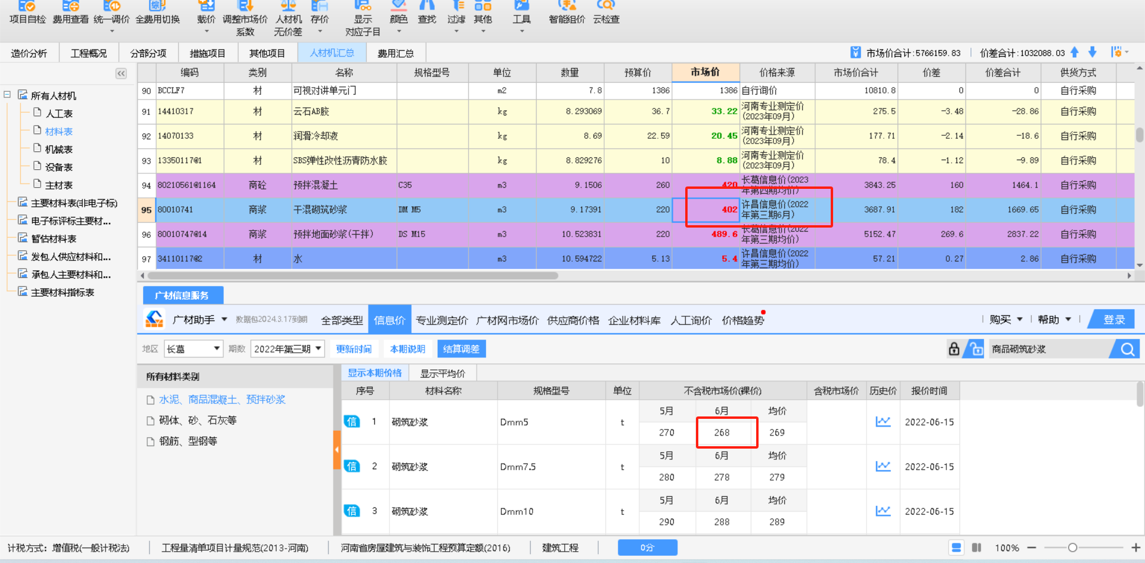The height and width of the screenshot is (563, 1145).
Task: Switch to 措施项目 tab
Action: click(x=208, y=53)
